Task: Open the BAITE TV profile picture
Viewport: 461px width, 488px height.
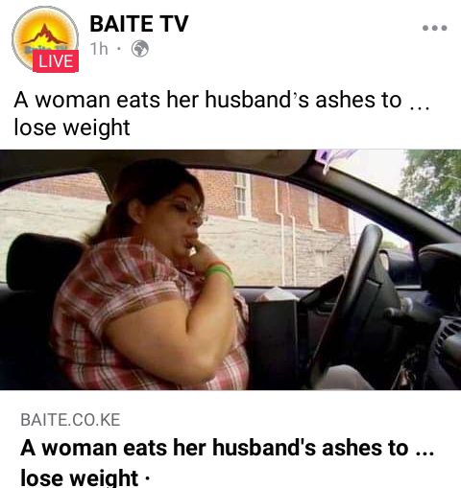Action: coord(45,39)
